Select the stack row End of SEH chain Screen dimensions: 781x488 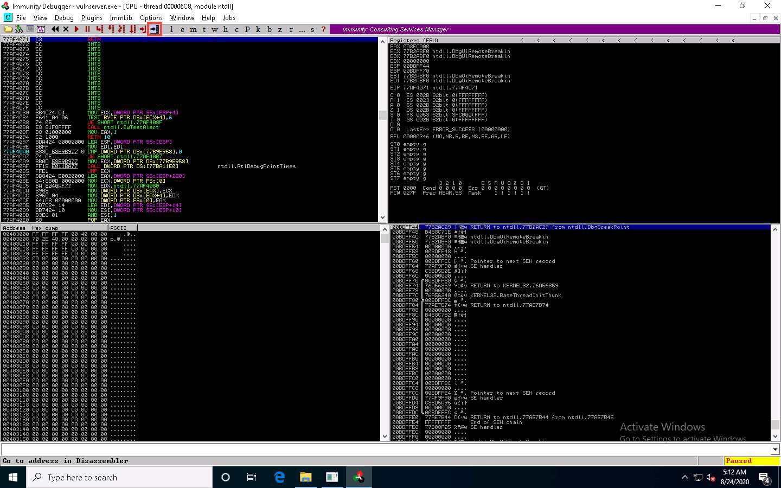[580, 422]
